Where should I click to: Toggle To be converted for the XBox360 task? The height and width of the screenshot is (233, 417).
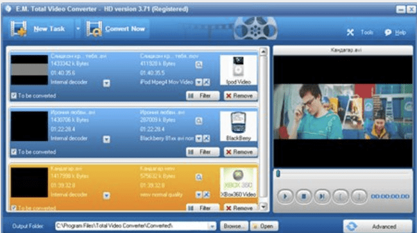[14, 208]
